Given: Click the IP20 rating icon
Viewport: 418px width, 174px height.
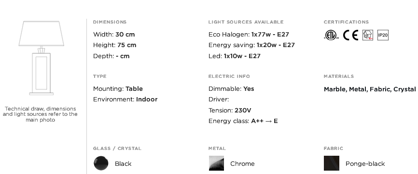Looking at the screenshot, I should [x=383, y=35].
